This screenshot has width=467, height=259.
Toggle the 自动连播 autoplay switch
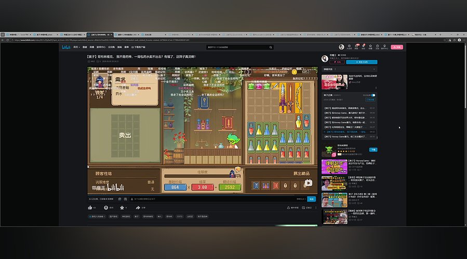point(373,95)
